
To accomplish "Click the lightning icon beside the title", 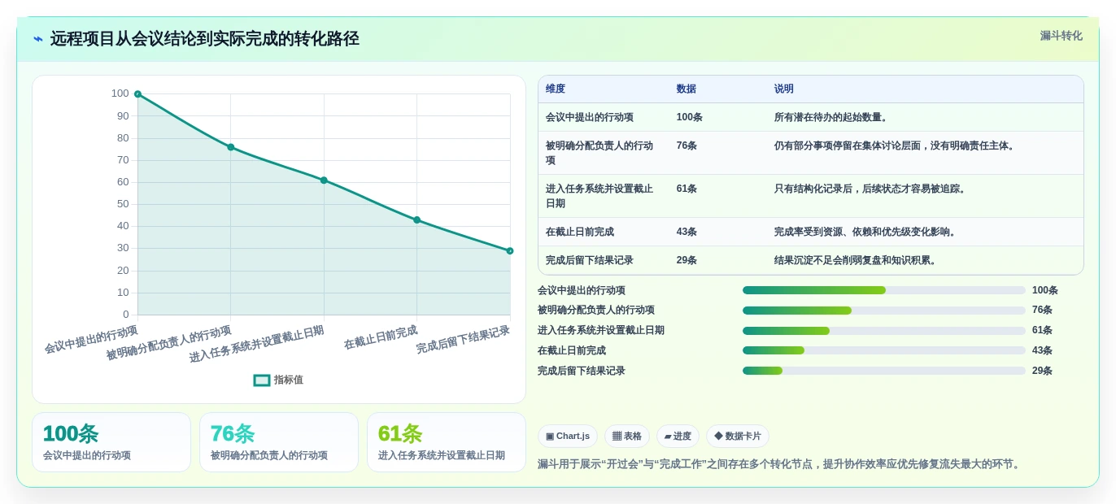I will coord(38,39).
